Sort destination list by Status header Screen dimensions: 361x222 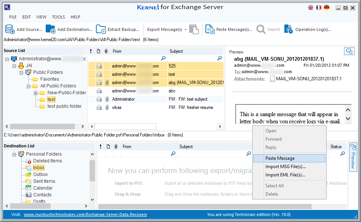coord(336,147)
